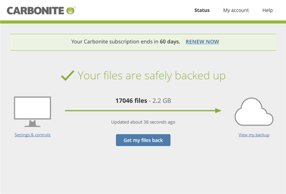Click the green arrowhead pointing to cloud
The image size is (286, 194).
pos(218,111)
